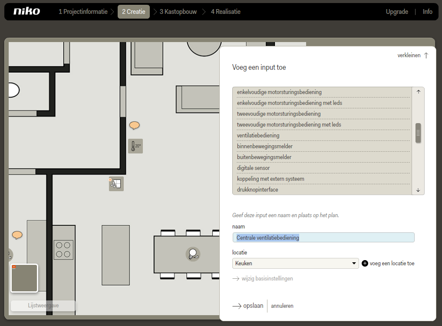Viewport: 442px width, 326px height.
Task: Navigate to 4 Realisatie step
Action: click(x=226, y=12)
